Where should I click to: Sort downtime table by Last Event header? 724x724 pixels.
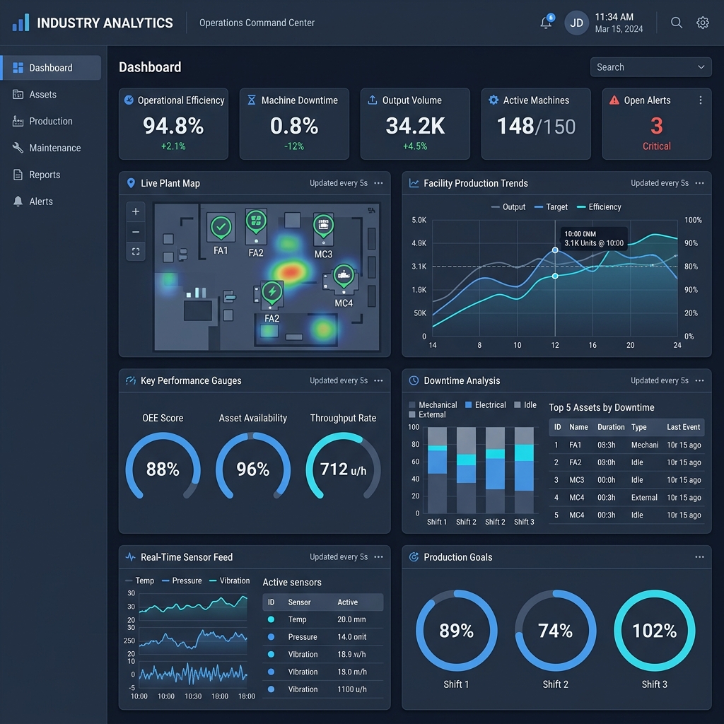coord(683,427)
